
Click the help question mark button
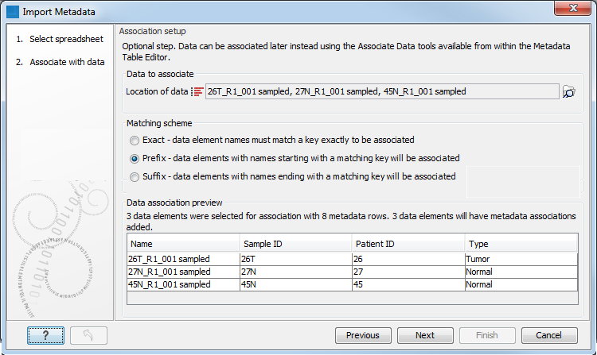pos(45,336)
